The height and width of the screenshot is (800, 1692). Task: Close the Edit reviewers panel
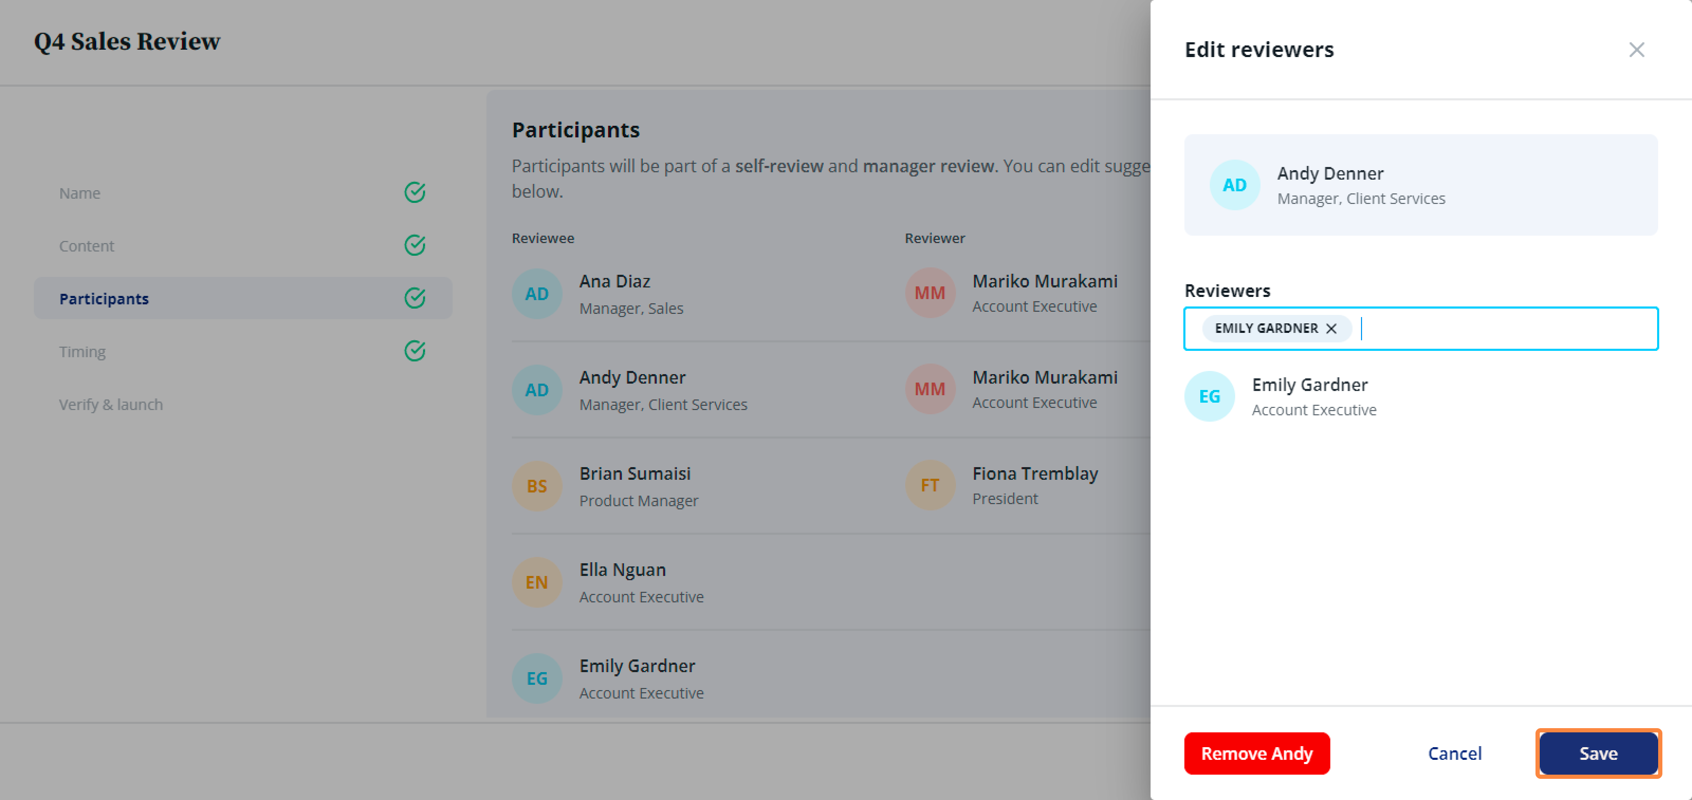[1635, 50]
